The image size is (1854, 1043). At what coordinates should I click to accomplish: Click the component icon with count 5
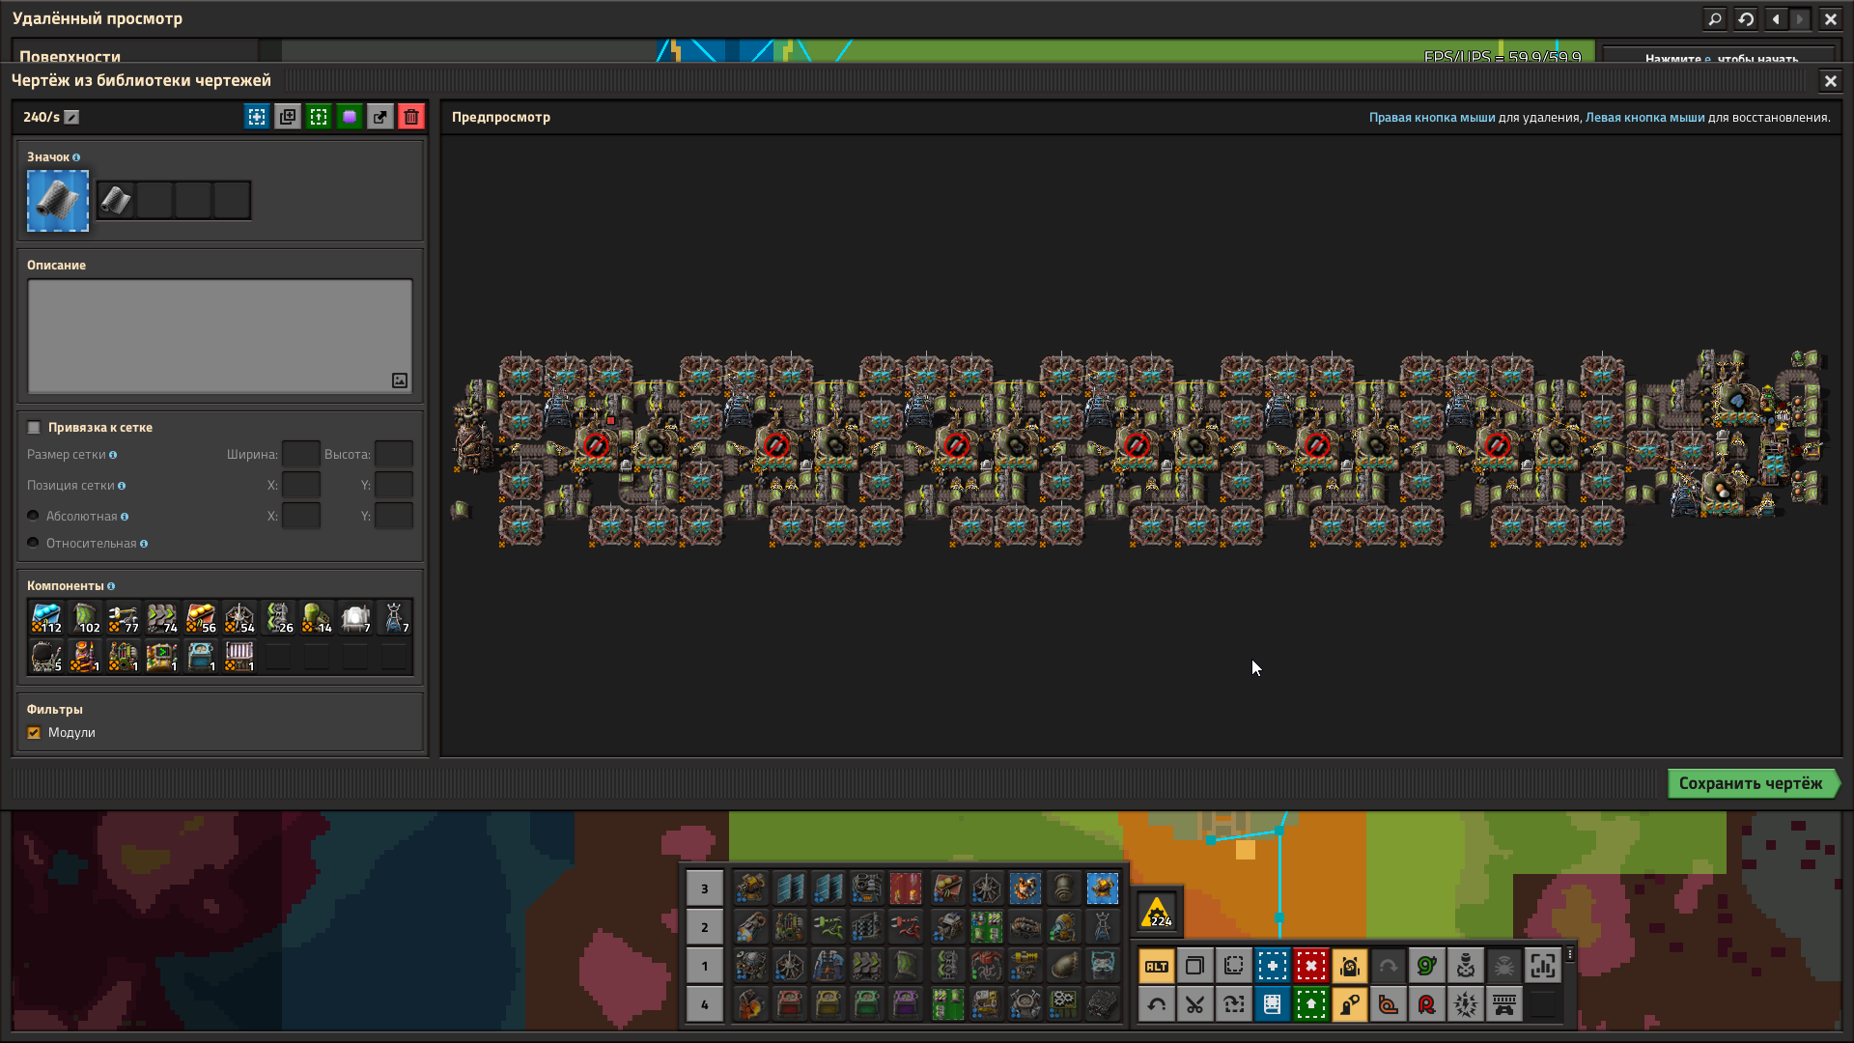(x=46, y=657)
